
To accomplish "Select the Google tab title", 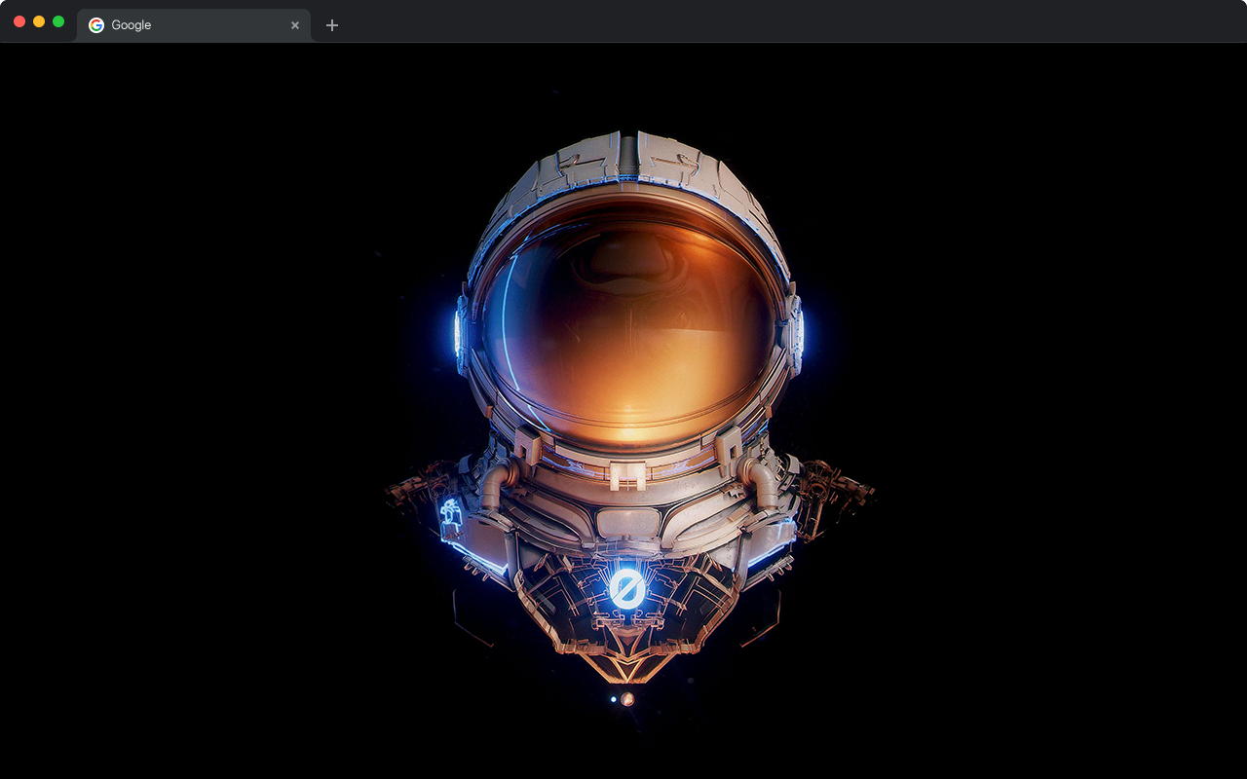I will click(132, 25).
